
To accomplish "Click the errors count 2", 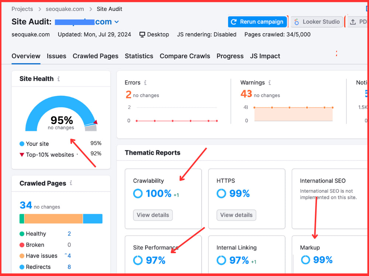I will (x=128, y=95).
